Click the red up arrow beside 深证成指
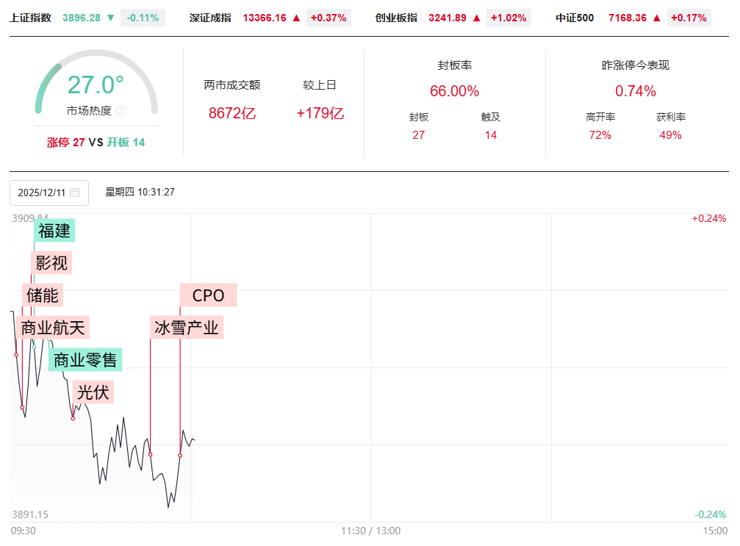 (x=296, y=18)
